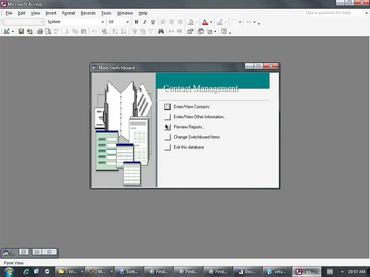Click the Enter/View Other Information button
This screenshot has width=370, height=277.
[x=167, y=117]
